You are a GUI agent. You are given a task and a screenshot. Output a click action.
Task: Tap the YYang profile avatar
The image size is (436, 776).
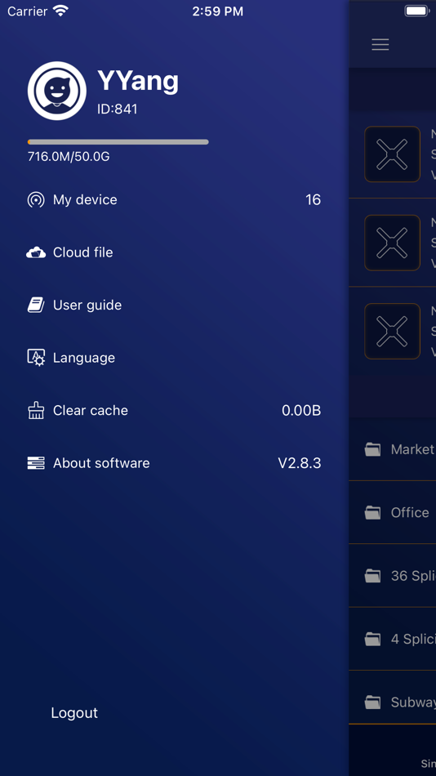tap(57, 91)
